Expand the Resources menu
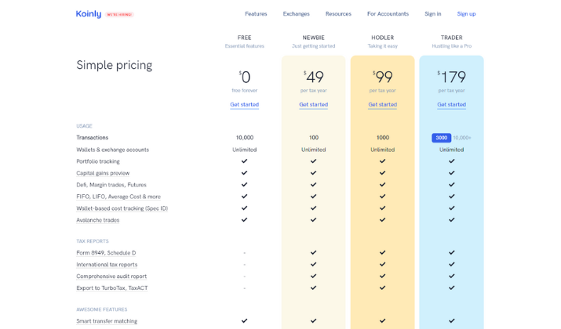The height and width of the screenshot is (329, 561). pos(338,13)
